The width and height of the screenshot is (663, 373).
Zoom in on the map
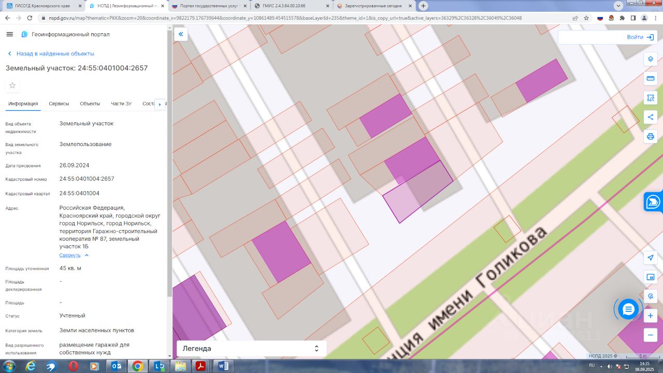pyautogui.click(x=651, y=315)
